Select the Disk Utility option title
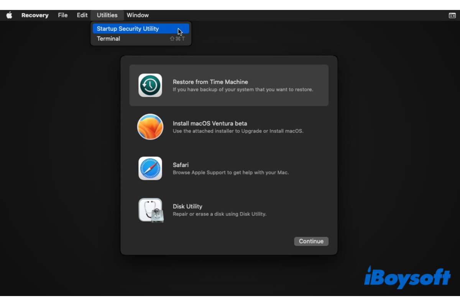 pyautogui.click(x=187, y=206)
